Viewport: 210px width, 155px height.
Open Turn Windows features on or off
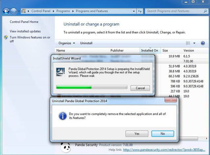[x=30, y=39]
